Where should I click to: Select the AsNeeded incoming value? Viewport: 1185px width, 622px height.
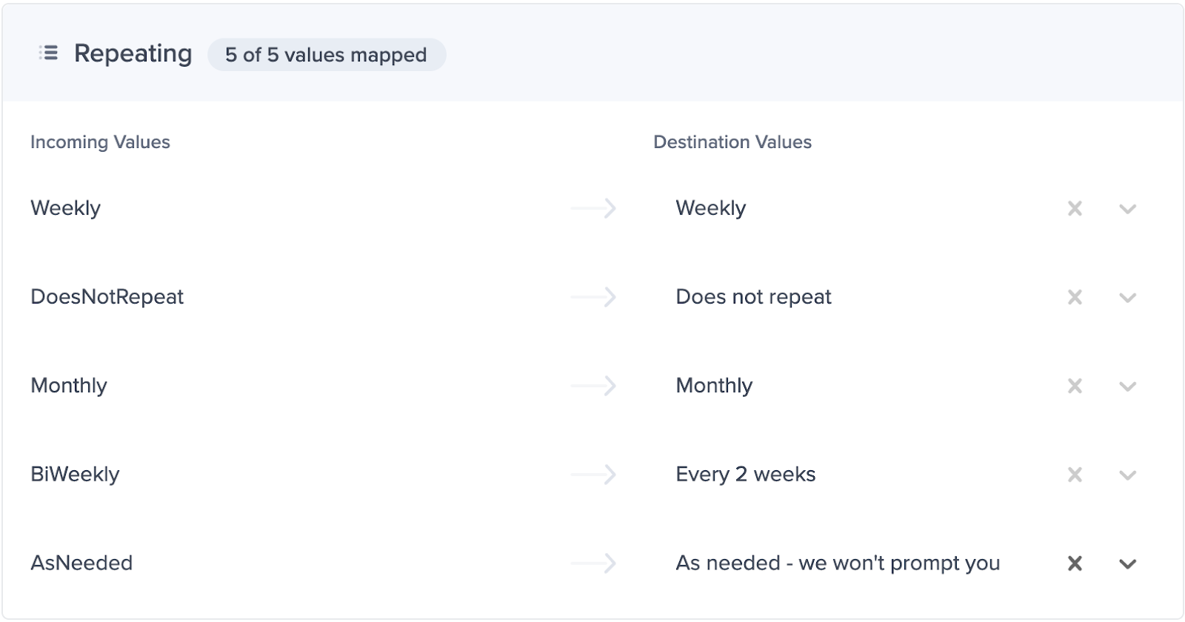coord(81,564)
